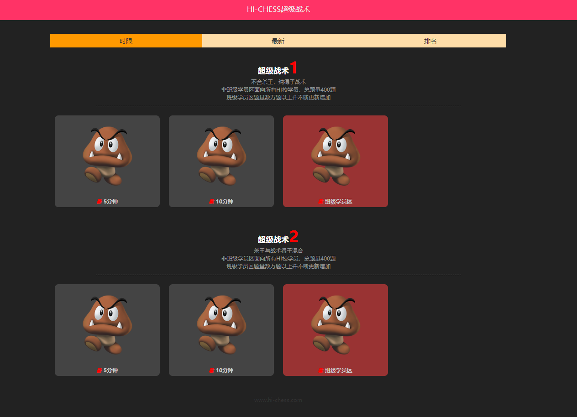Click the HI-CHESS超级战术 header title
Screen dimensions: 577x417
278,9
